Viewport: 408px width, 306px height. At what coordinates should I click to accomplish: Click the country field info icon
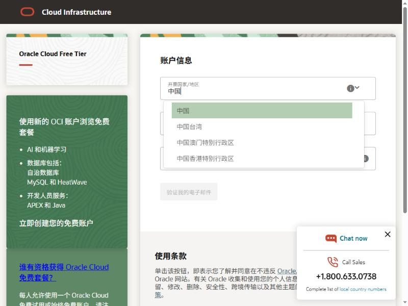350,88
